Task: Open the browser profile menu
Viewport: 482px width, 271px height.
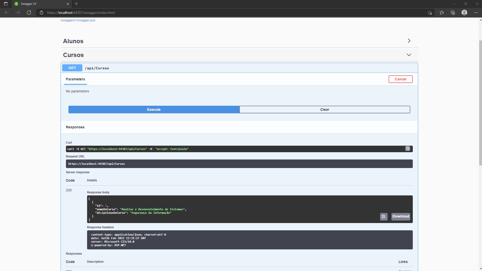Action: [x=464, y=13]
